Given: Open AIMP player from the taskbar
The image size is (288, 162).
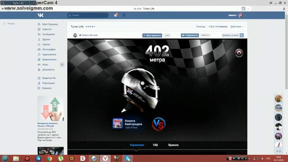Looking at the screenshot, I should pyautogui.click(x=72, y=158).
